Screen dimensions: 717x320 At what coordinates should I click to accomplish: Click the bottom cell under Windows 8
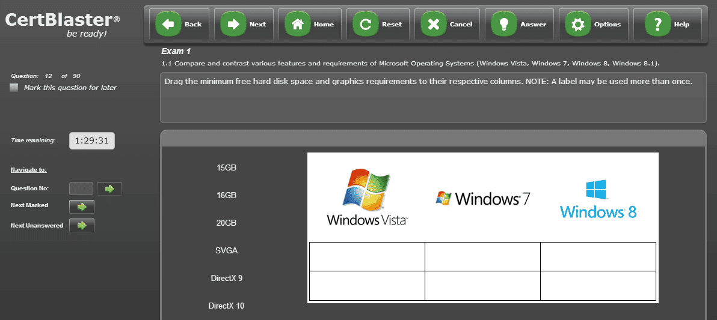[x=598, y=286]
